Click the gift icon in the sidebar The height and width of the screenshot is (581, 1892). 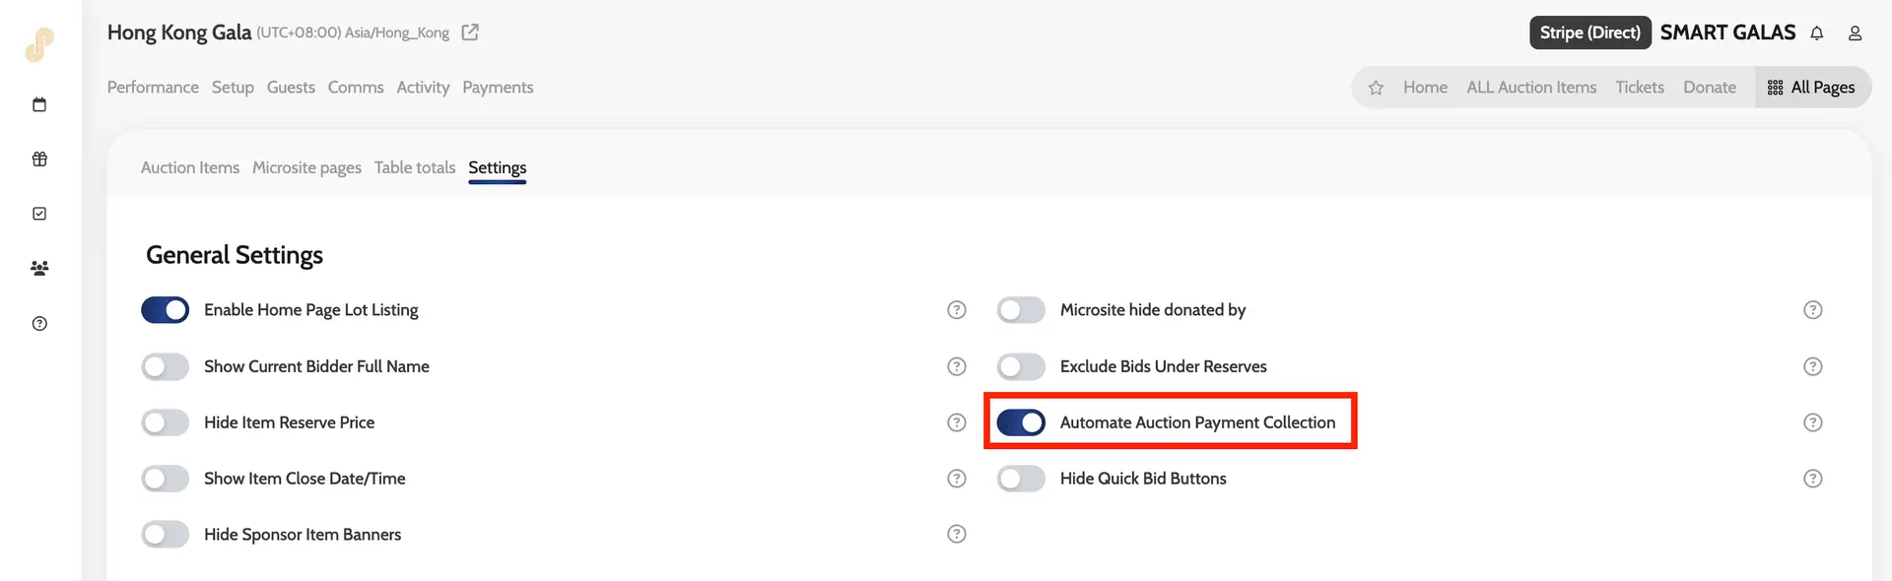pyautogui.click(x=39, y=159)
